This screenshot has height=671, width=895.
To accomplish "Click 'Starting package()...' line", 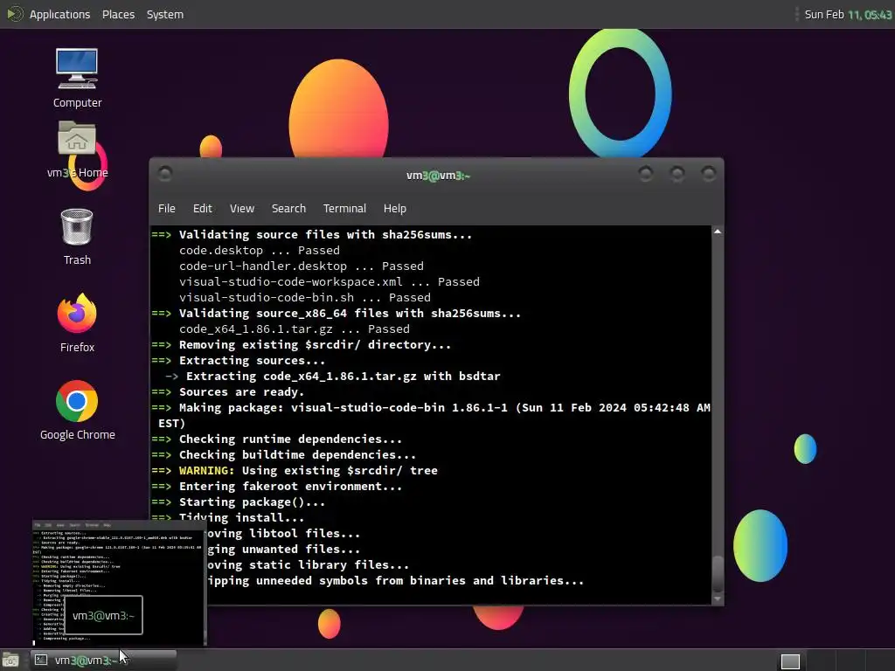I will (253, 502).
